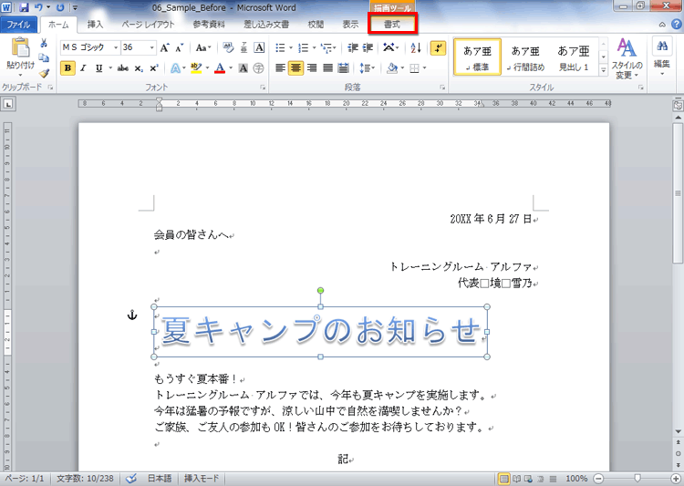684x486 pixels.
Task: Toggle show paragraph marks button
Action: pyautogui.click(x=438, y=48)
